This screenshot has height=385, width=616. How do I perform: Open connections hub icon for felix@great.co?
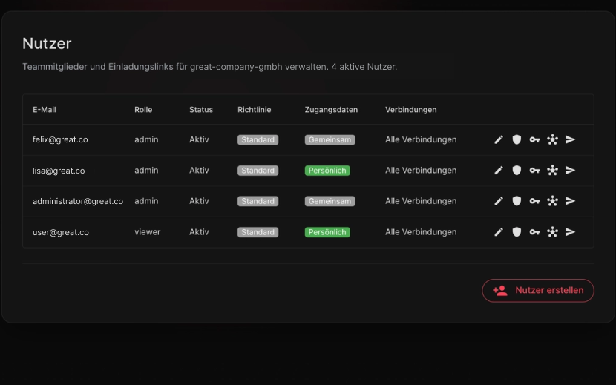click(x=552, y=139)
